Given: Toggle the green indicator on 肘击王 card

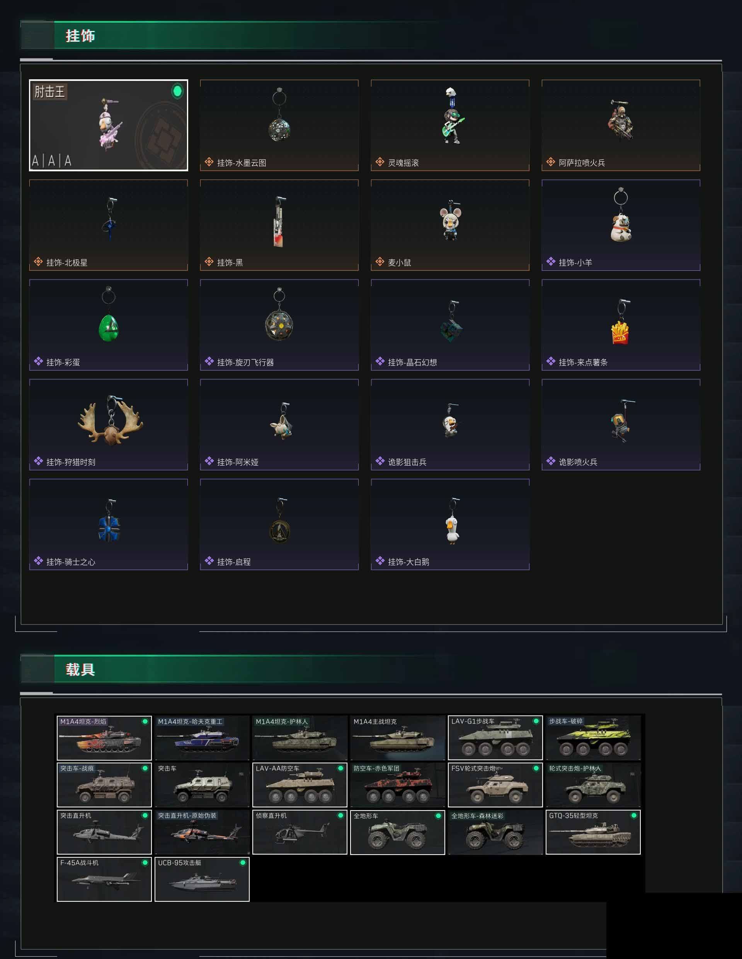Looking at the screenshot, I should tap(177, 91).
